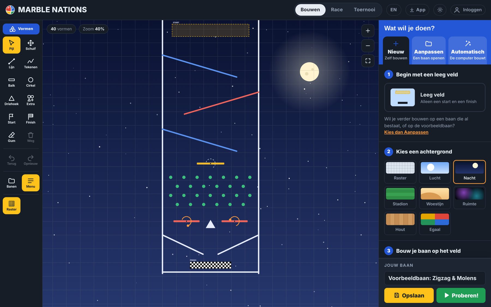Select the Nieuw zelf bouwen tab
491x307 pixels.
click(x=396, y=50)
